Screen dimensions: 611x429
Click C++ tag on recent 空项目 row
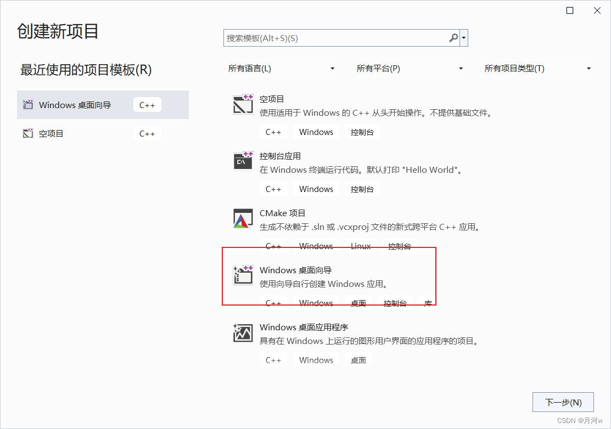147,133
